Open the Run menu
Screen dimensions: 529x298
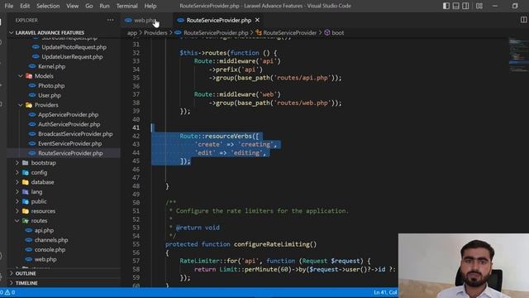tap(104, 6)
